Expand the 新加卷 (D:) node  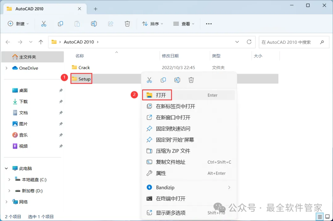(x=9, y=191)
